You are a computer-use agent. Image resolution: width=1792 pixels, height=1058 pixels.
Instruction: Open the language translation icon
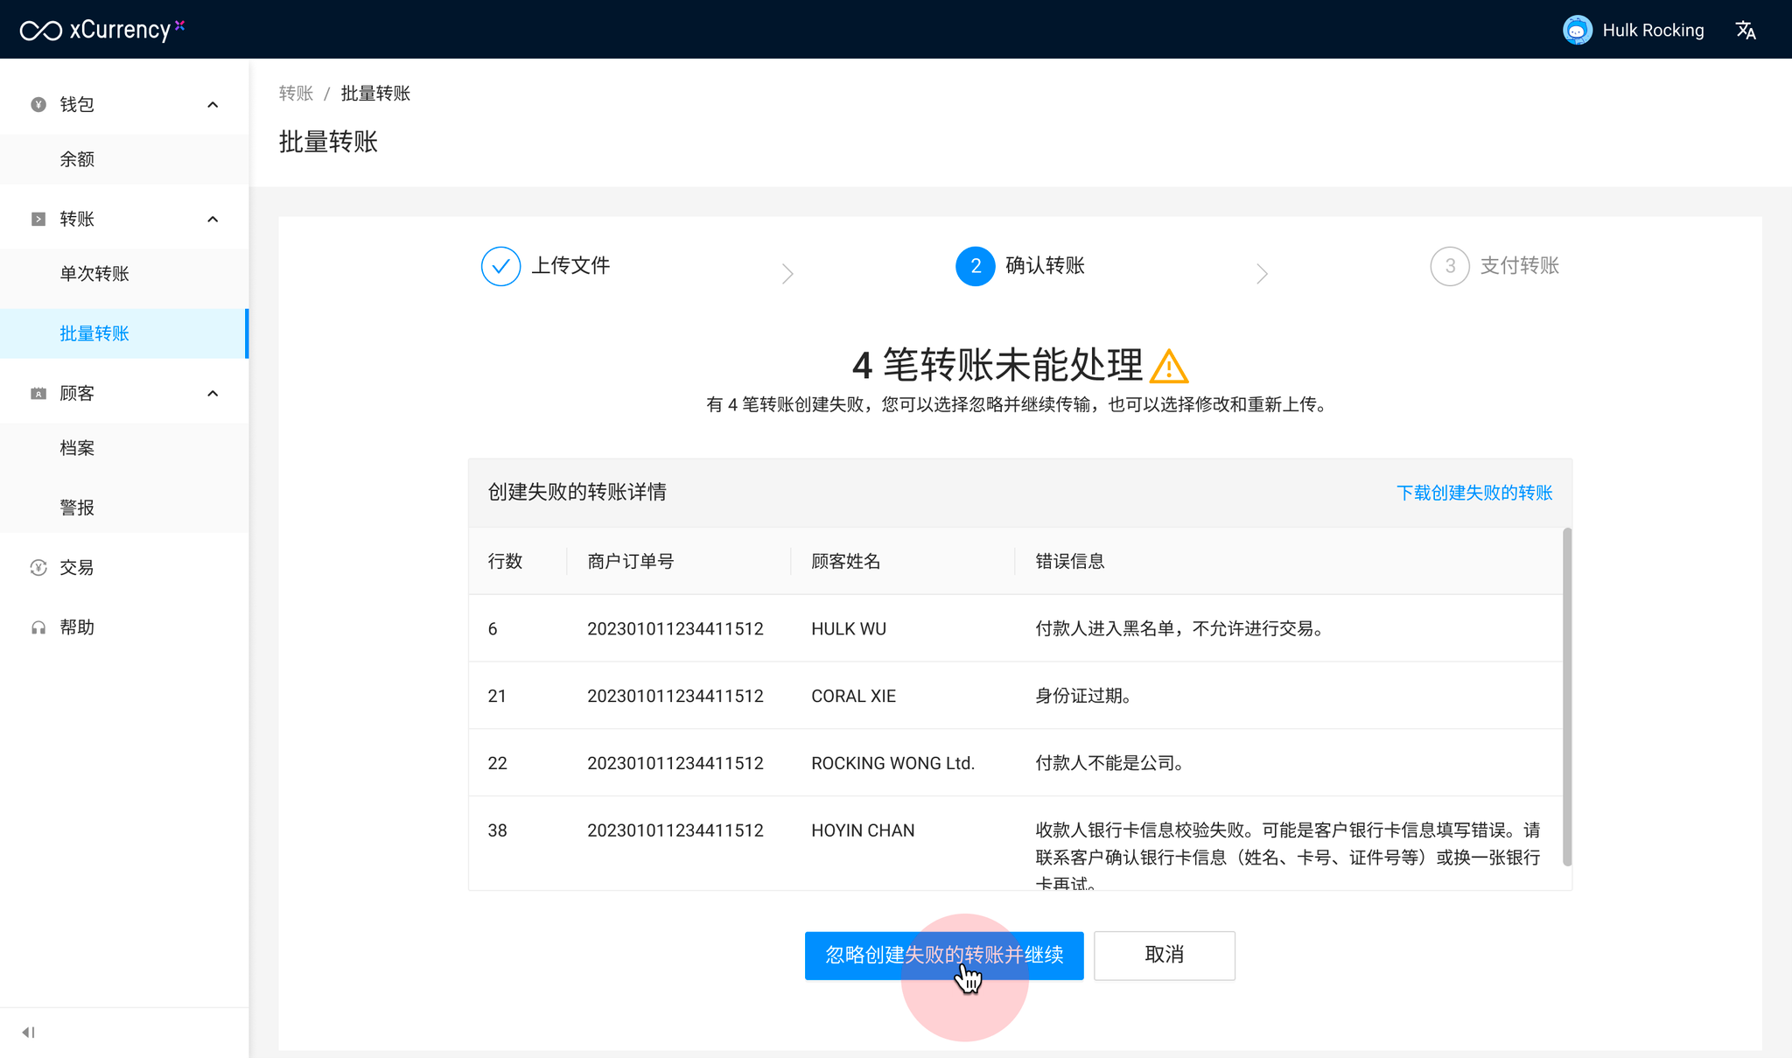[1746, 31]
